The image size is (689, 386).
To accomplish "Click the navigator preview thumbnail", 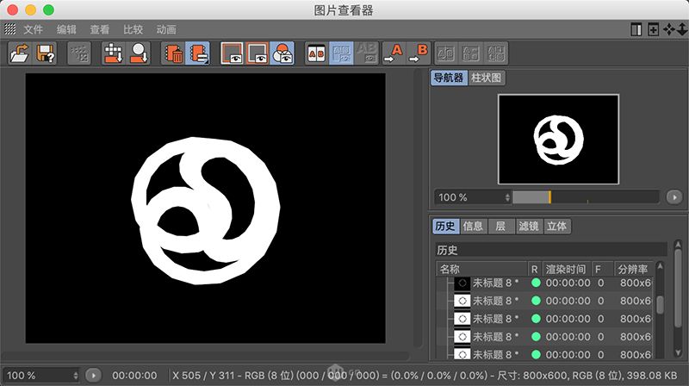I will [558, 138].
